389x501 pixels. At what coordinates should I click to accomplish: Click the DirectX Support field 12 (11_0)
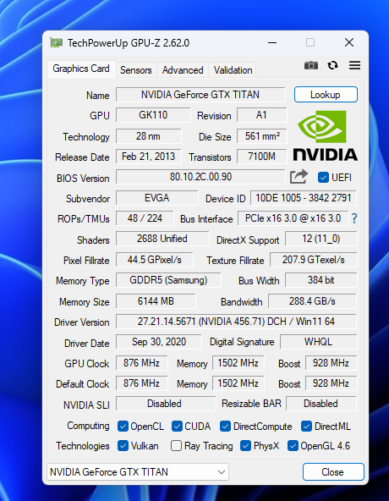(321, 239)
